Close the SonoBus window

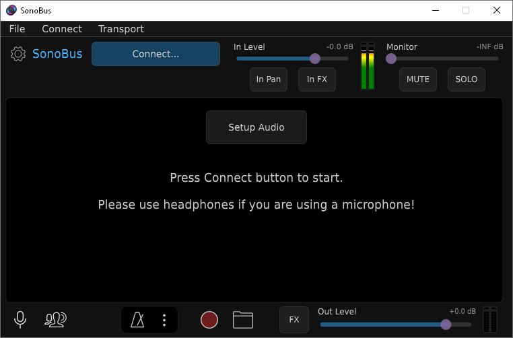tap(497, 10)
